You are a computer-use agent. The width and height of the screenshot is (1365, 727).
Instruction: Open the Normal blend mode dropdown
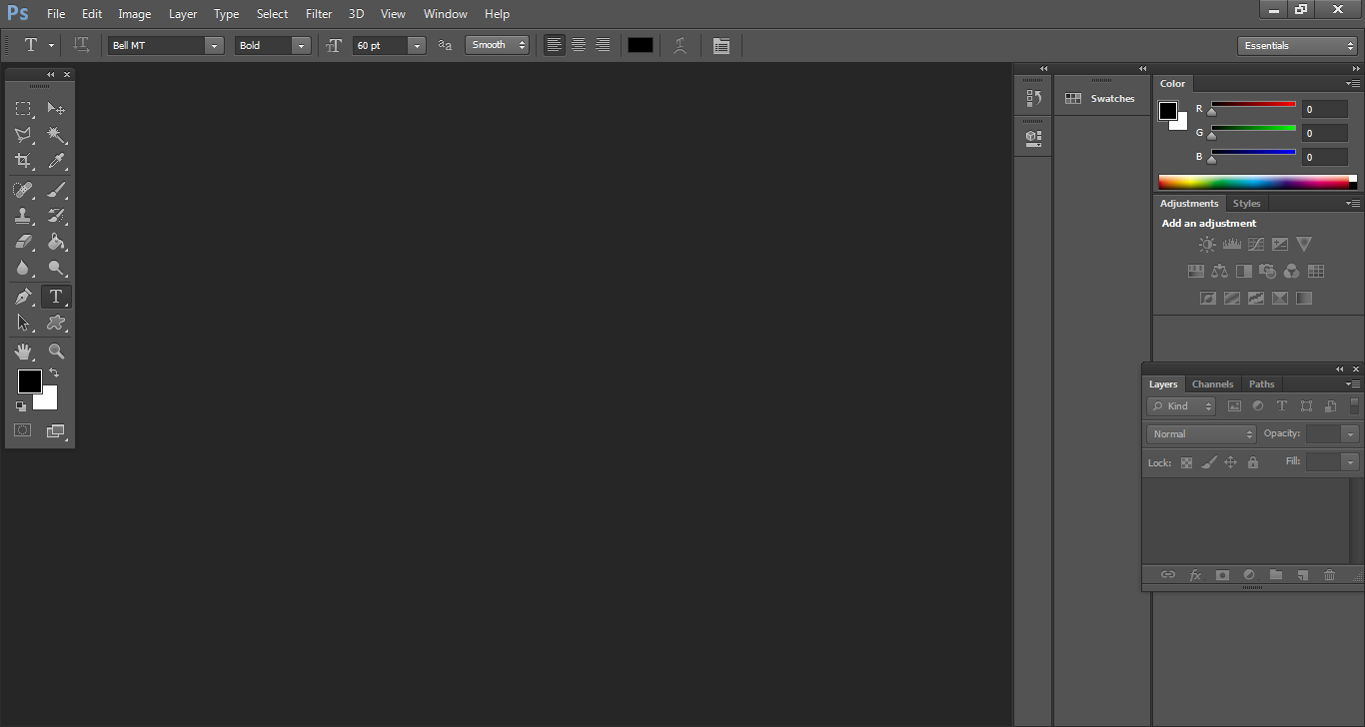tap(1201, 434)
